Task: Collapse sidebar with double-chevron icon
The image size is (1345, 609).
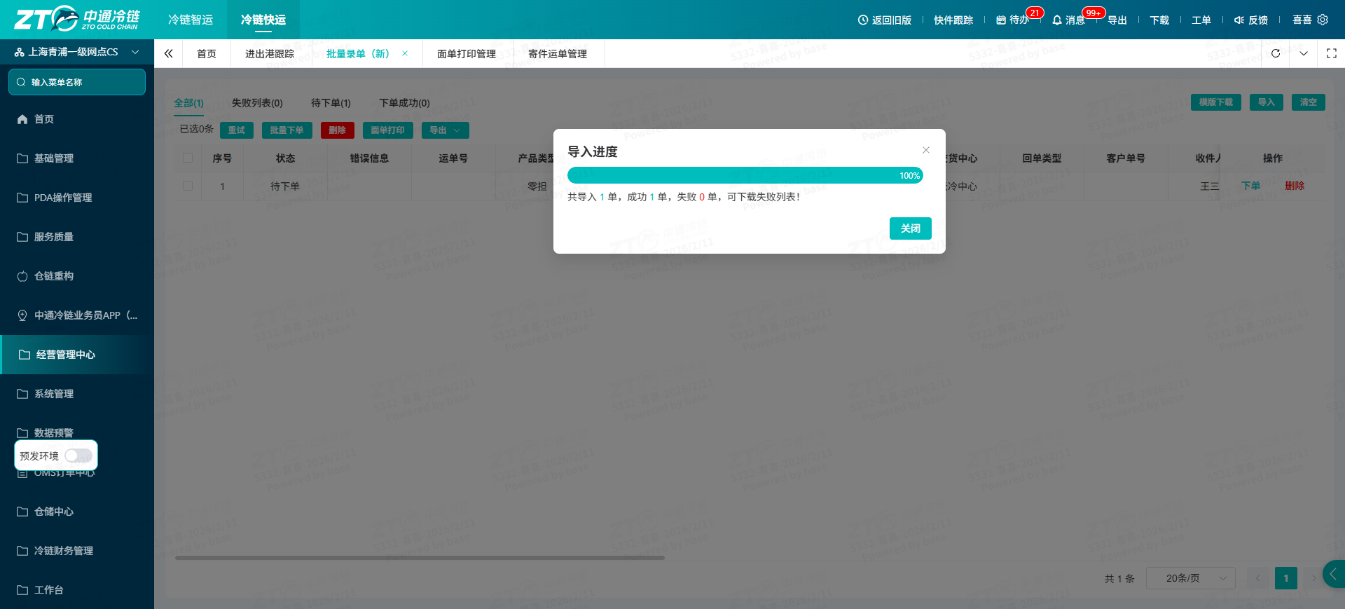Action: point(168,53)
